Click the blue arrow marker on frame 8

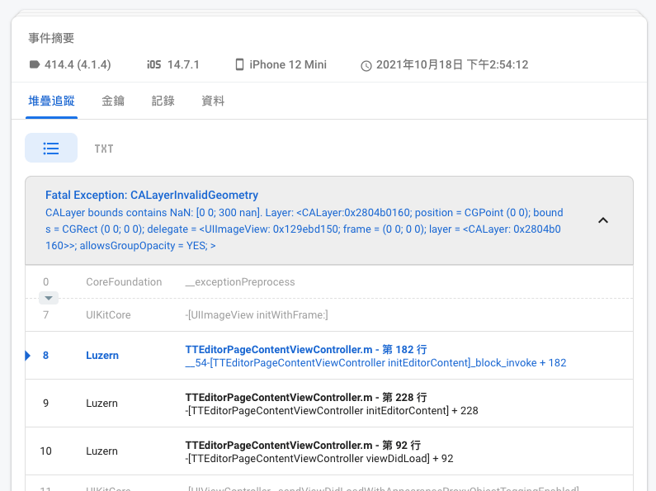[28, 356]
